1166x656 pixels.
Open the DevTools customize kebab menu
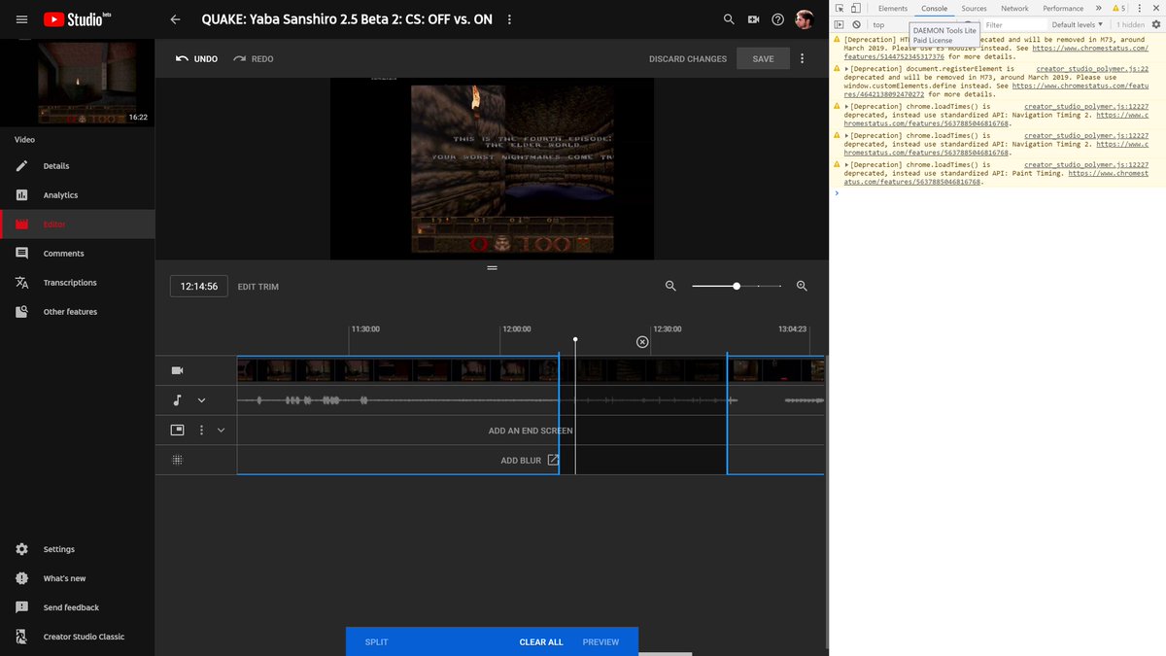[1139, 8]
